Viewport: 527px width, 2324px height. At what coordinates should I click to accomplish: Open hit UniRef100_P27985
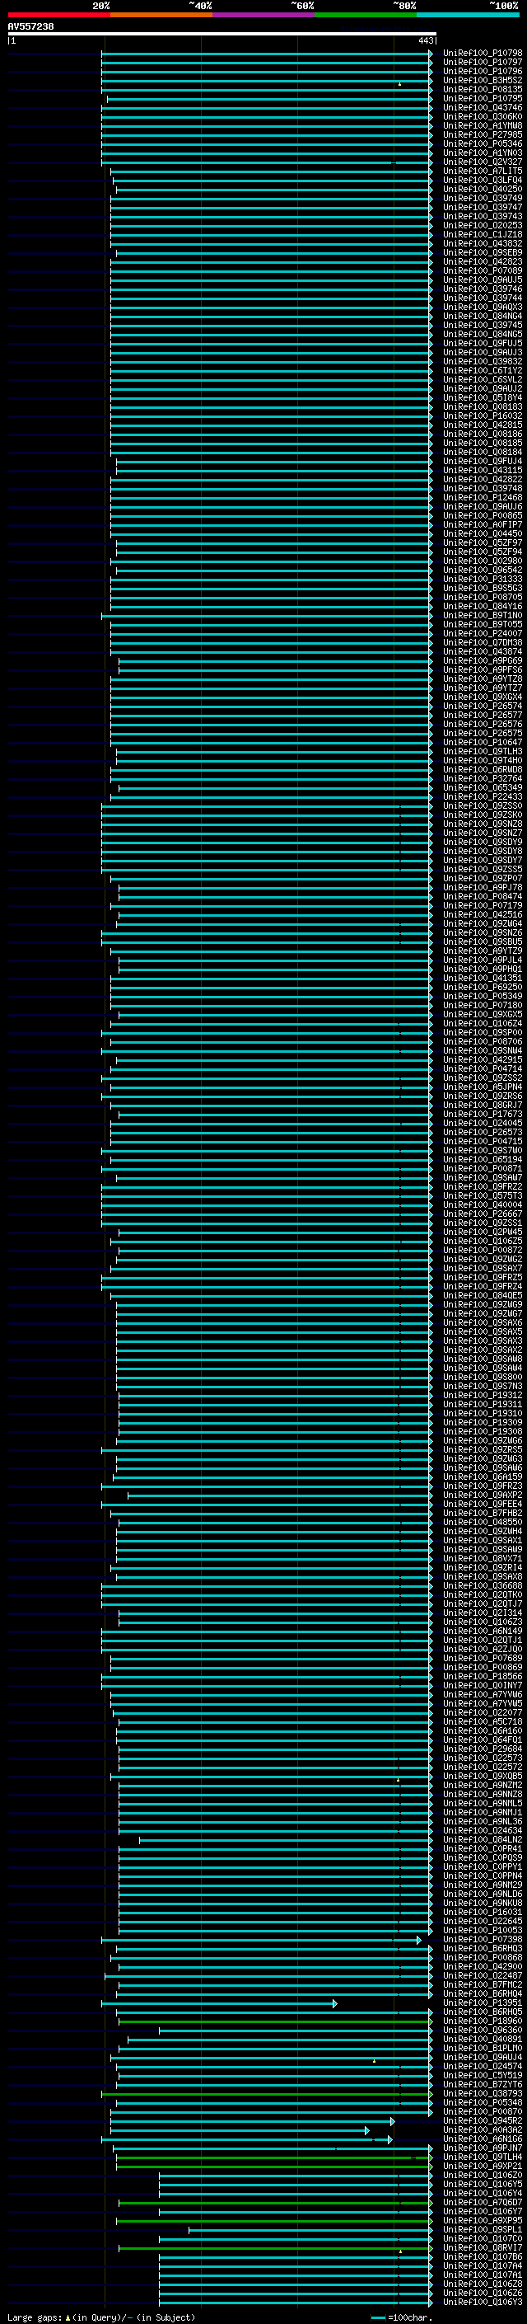click(x=483, y=134)
